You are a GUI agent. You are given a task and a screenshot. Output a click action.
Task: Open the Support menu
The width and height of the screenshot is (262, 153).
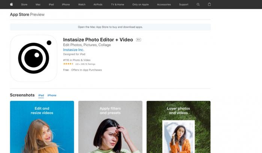184,4
